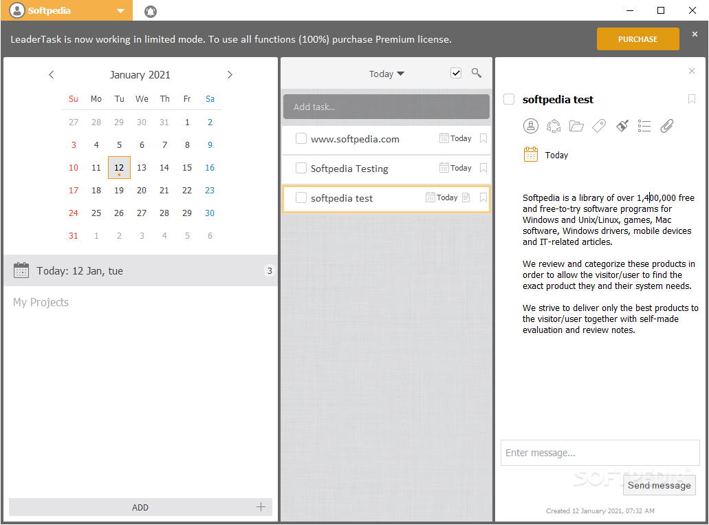
Task: Focus the Add task input field
Action: [x=386, y=107]
